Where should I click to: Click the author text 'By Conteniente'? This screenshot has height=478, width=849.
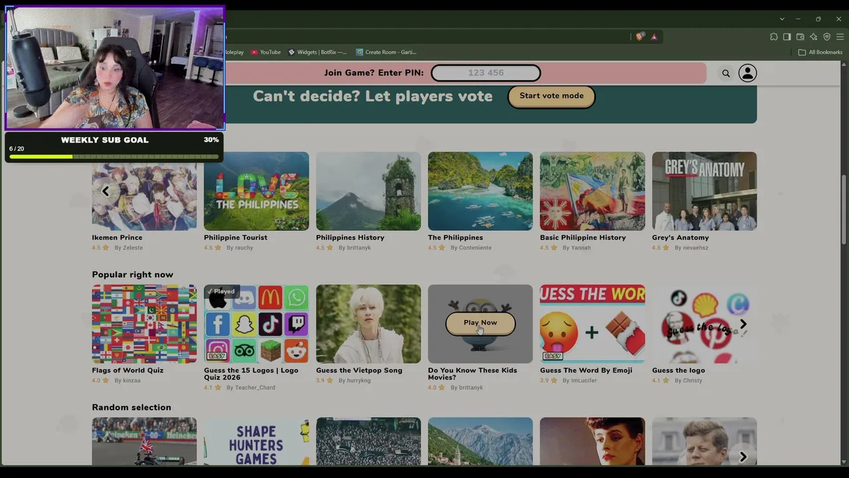pyautogui.click(x=472, y=248)
